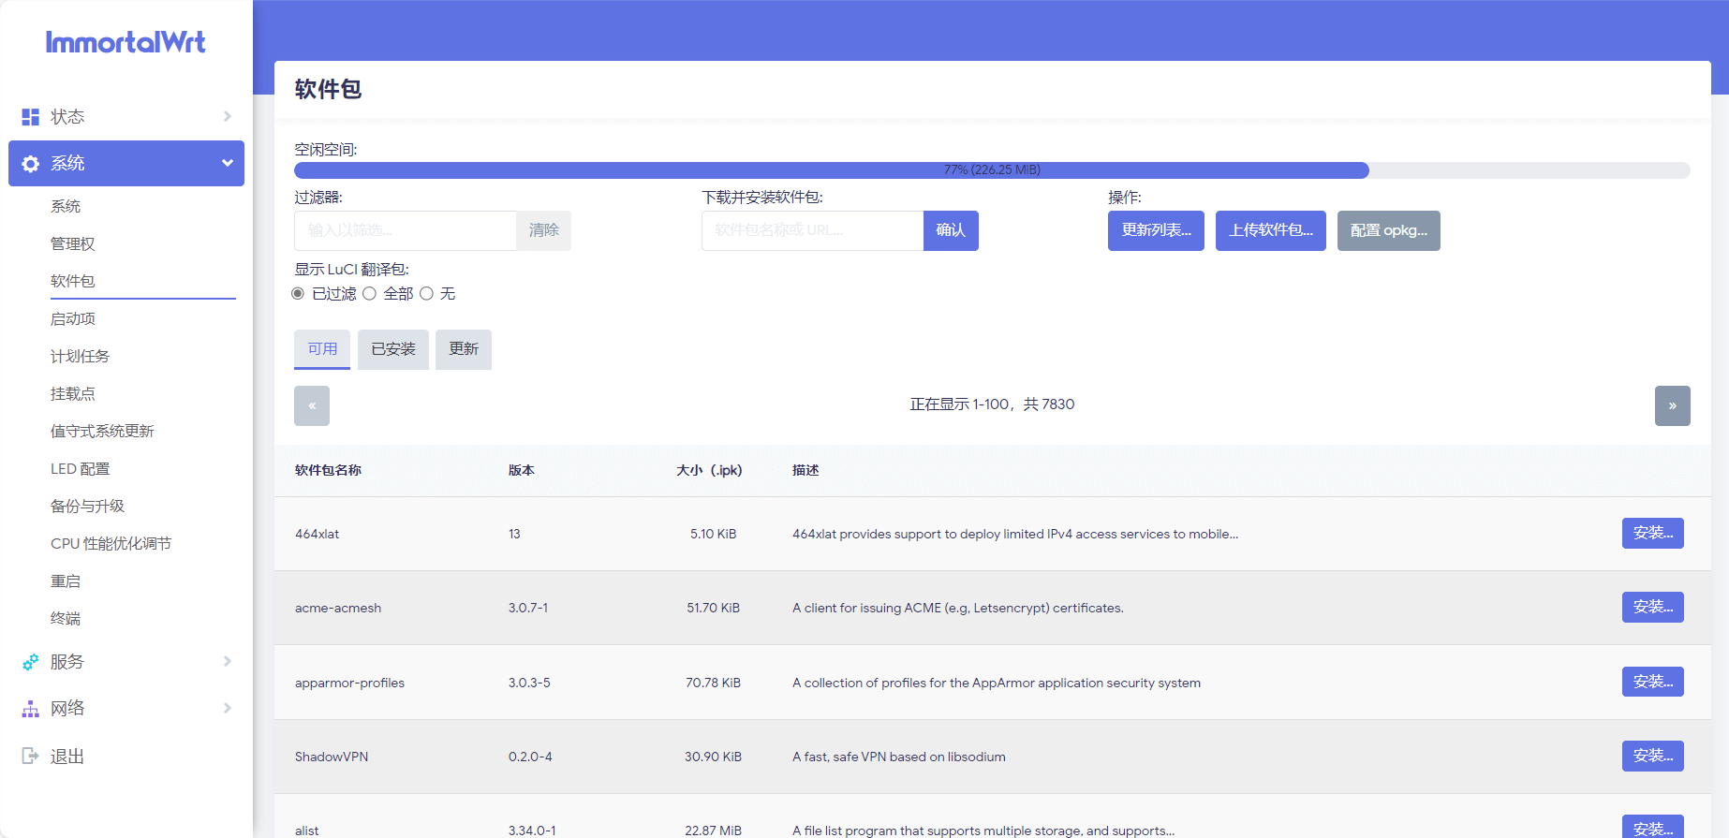The image size is (1729, 838).
Task: Click the 更新列表 button
Action: tap(1156, 230)
